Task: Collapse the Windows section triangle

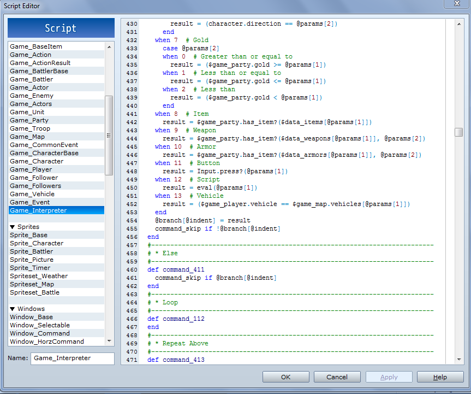Action: click(x=13, y=309)
